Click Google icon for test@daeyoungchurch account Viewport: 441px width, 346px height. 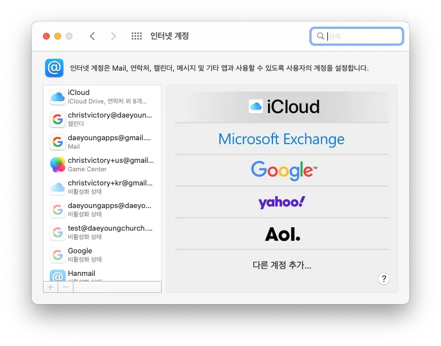58,232
